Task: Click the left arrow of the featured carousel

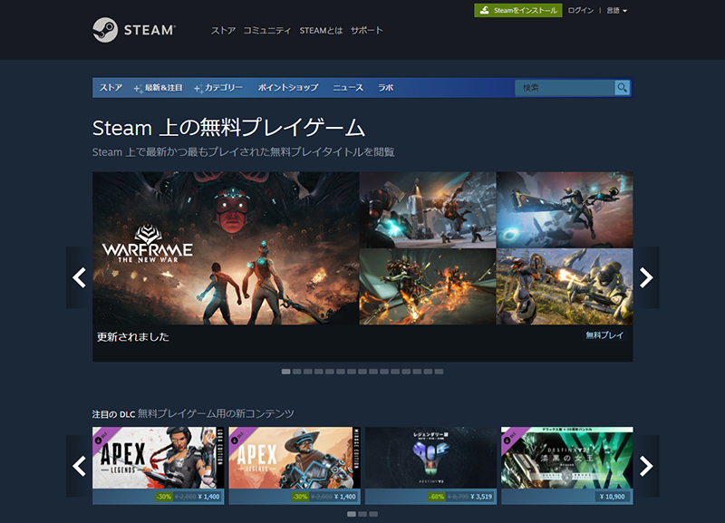Action: (x=78, y=278)
